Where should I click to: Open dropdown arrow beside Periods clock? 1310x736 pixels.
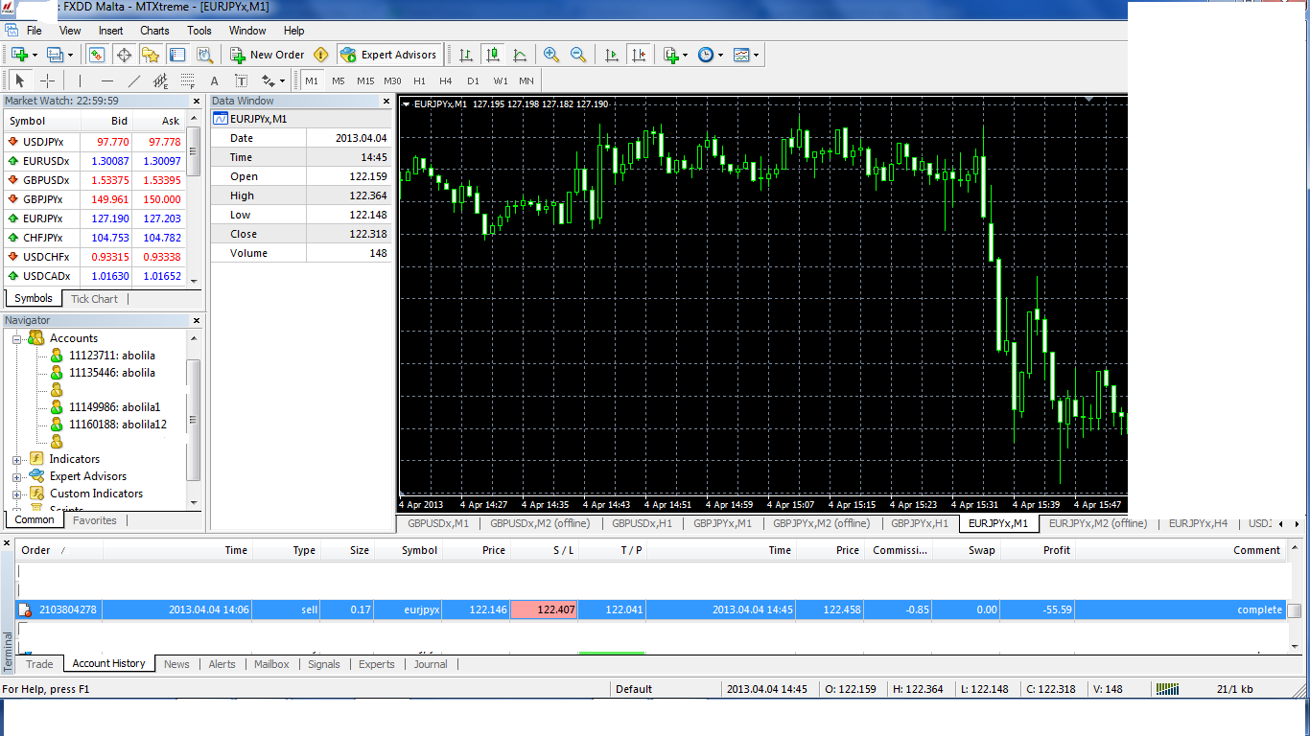(721, 55)
